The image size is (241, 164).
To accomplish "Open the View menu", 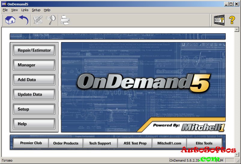I will [14, 10].
